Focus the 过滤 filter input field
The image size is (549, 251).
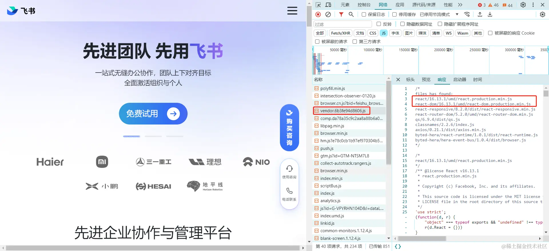click(x=343, y=24)
